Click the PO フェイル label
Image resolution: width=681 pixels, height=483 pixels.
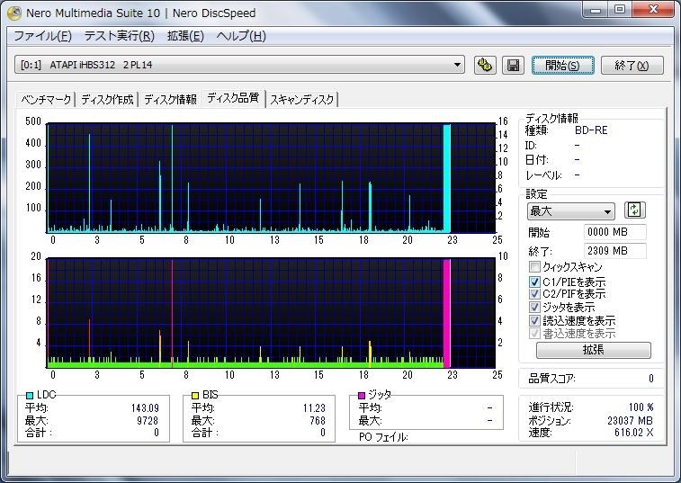(383, 437)
